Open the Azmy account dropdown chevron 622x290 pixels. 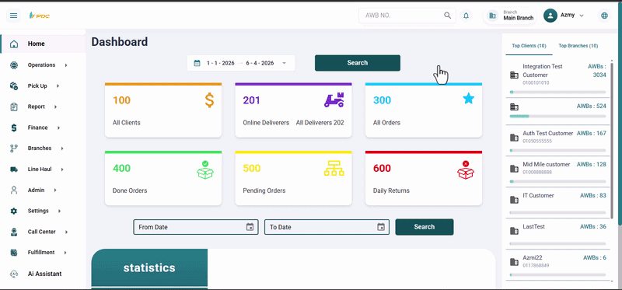click(582, 16)
